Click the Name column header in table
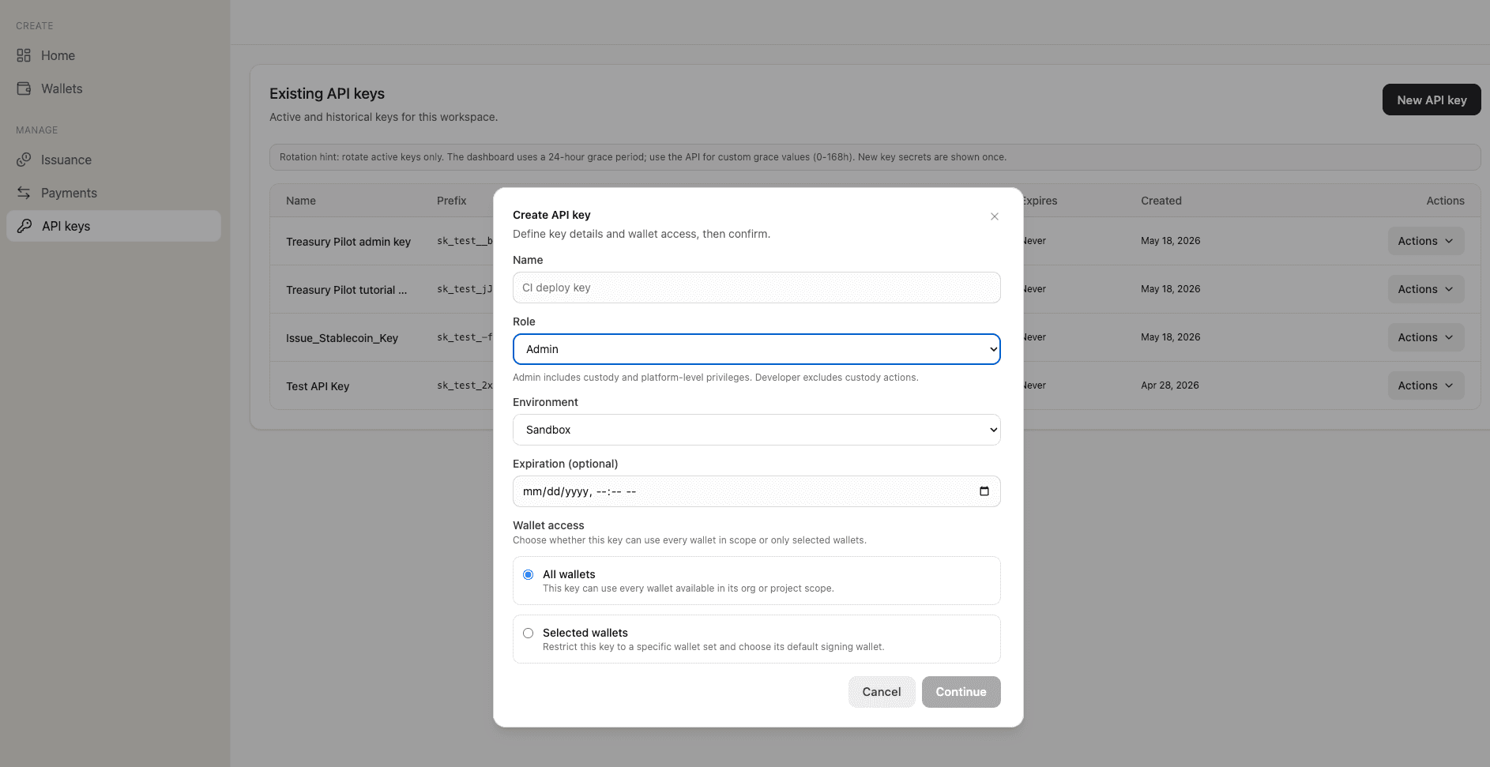Viewport: 1490px width, 767px height. (301, 201)
